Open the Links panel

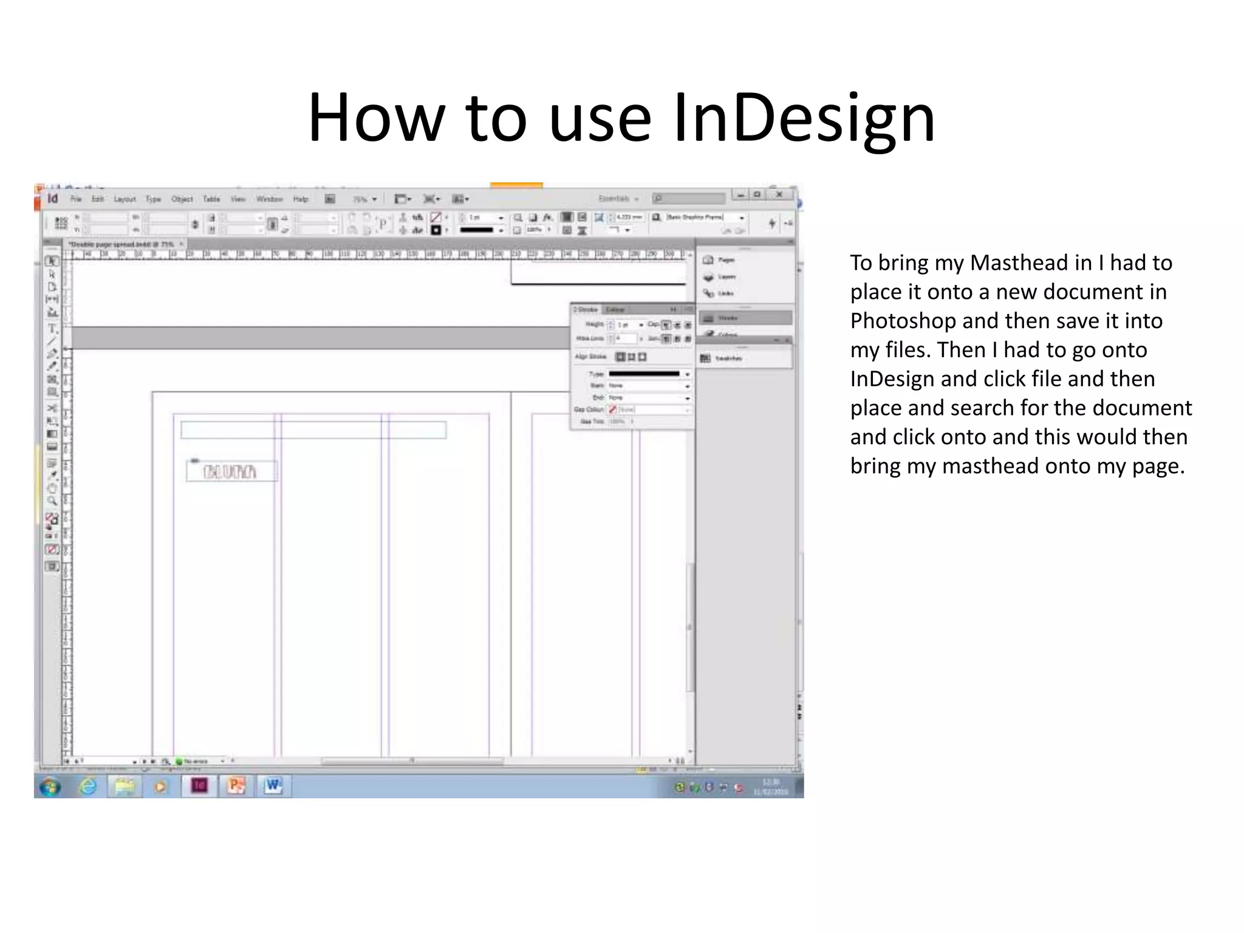(x=719, y=293)
